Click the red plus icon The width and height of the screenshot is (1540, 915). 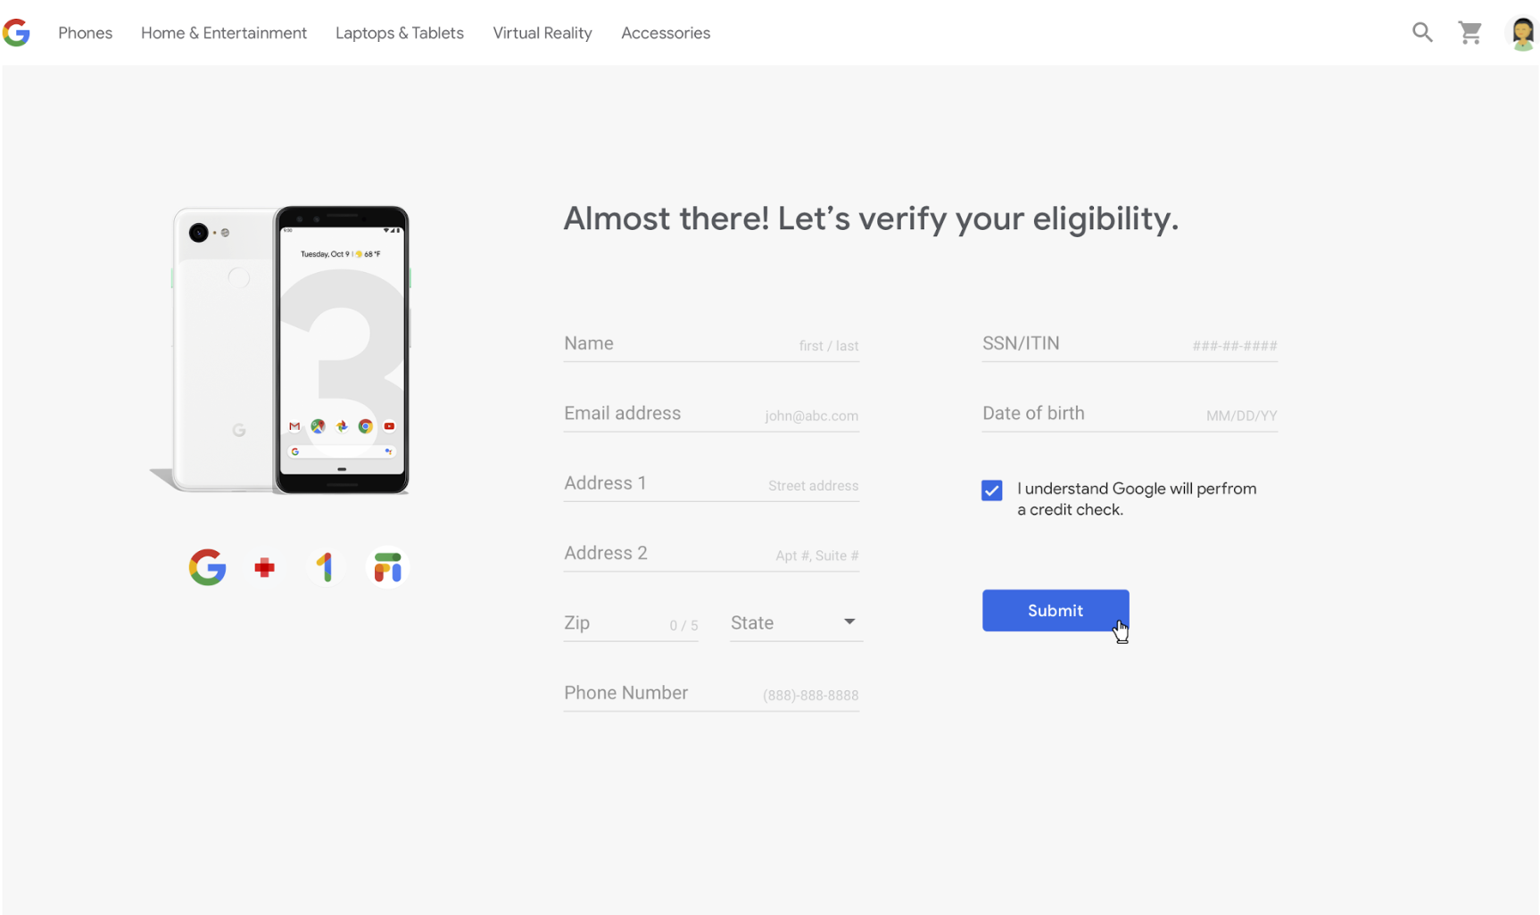264,567
